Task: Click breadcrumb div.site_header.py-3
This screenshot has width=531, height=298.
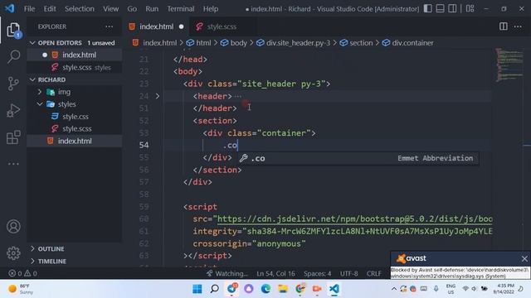Action: (x=293, y=43)
